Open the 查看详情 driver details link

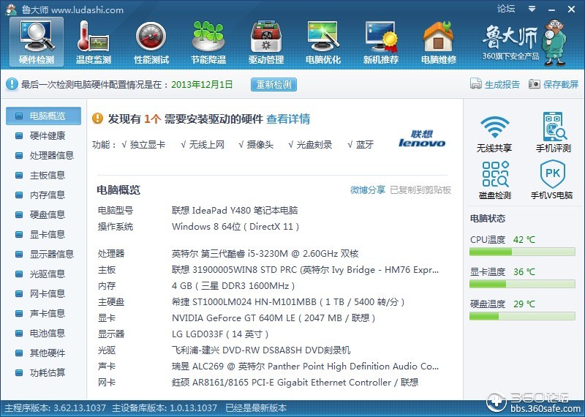point(288,119)
